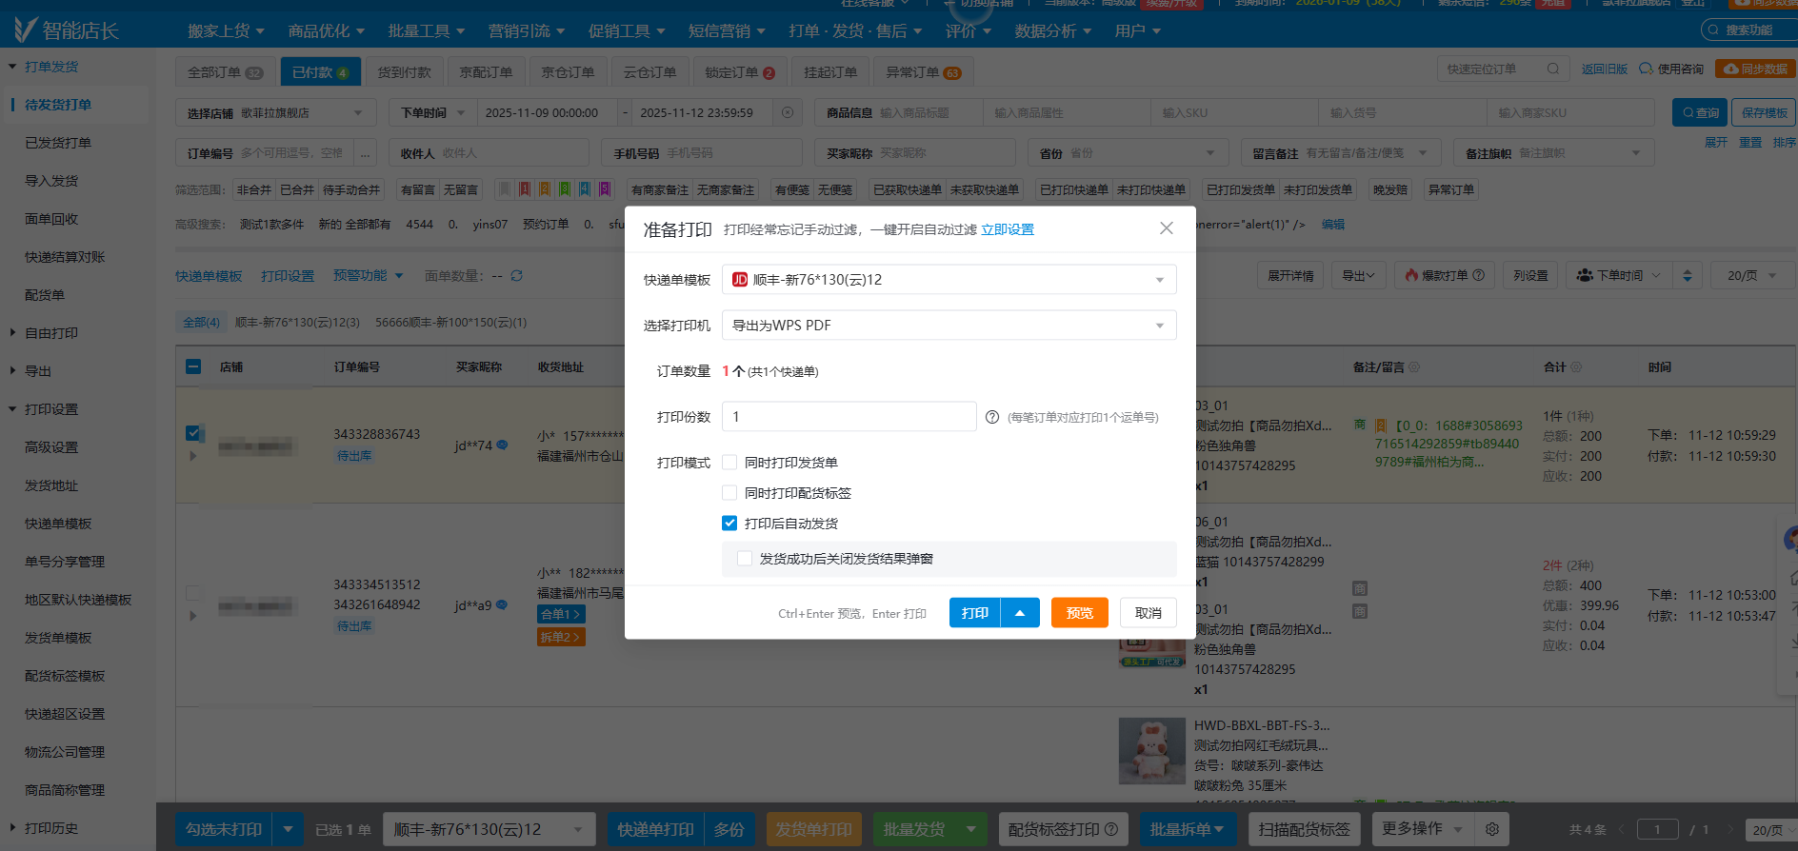
Task: Open the 选择打印机 dropdown
Action: point(949,326)
